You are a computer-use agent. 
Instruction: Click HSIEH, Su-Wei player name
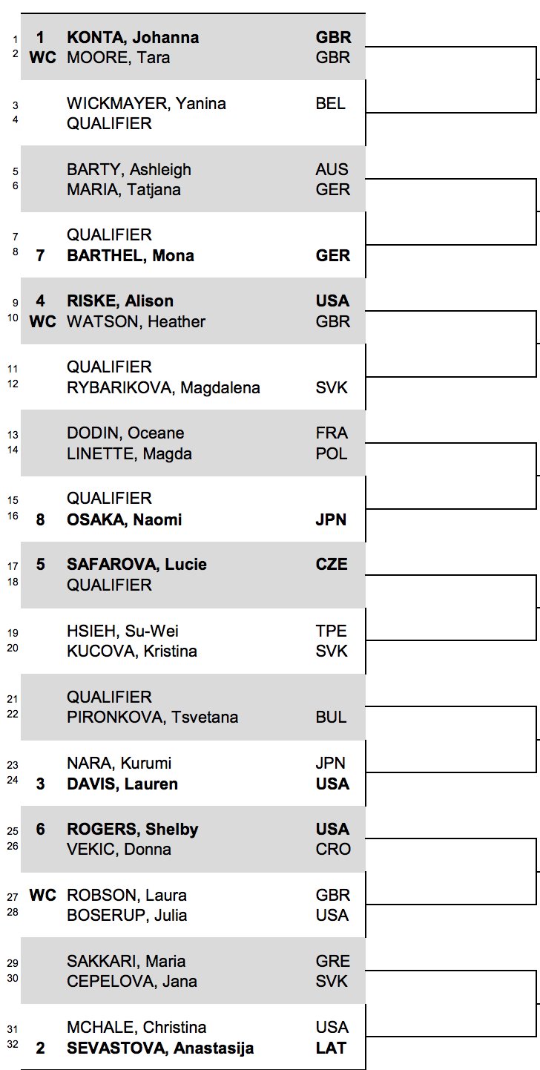(x=123, y=631)
